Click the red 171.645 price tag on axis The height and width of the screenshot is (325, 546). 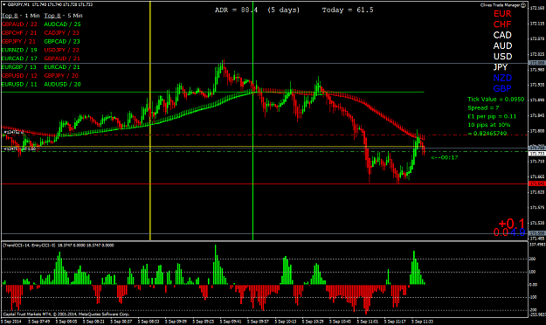coord(537,183)
